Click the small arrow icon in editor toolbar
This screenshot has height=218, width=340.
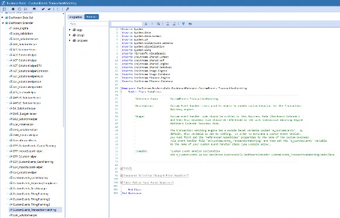[x=152, y=24]
